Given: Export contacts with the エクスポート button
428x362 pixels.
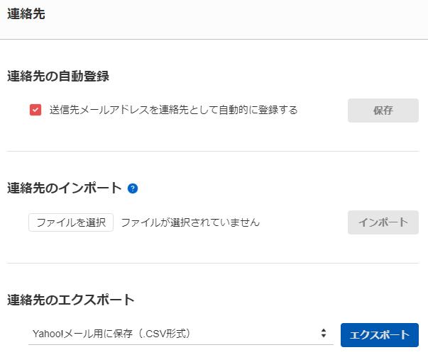Looking at the screenshot, I should [x=379, y=335].
